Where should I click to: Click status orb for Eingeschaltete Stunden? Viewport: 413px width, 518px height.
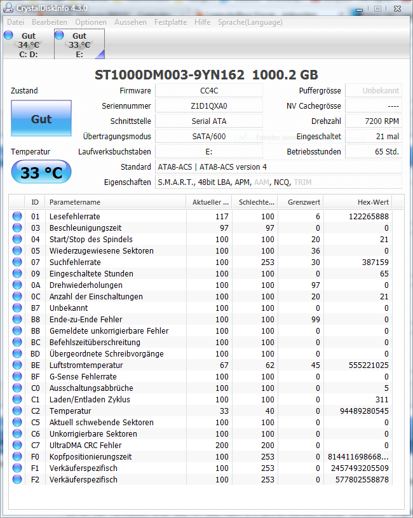[x=17, y=273]
